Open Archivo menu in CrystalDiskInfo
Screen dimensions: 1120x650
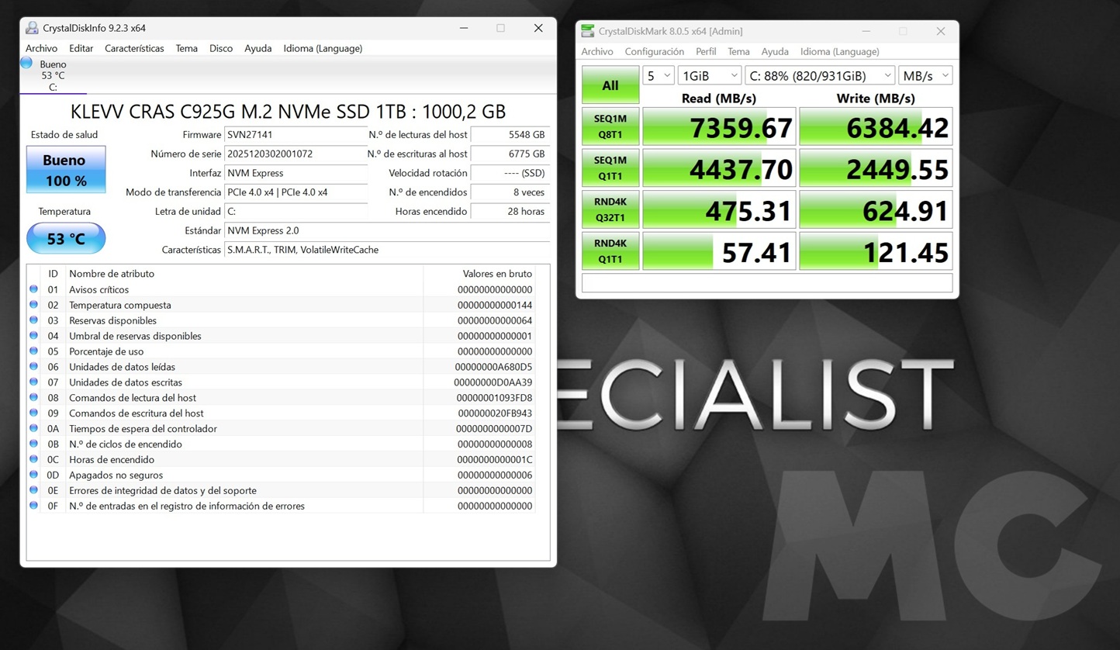(41, 48)
